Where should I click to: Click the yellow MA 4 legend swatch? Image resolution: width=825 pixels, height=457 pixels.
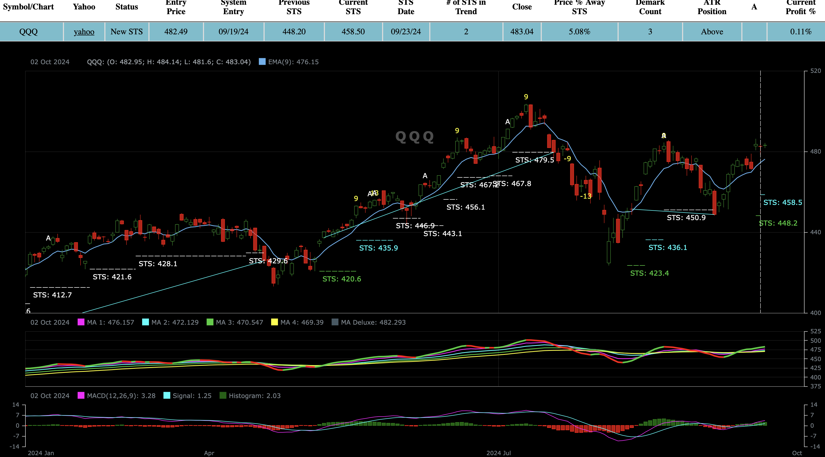(x=275, y=322)
